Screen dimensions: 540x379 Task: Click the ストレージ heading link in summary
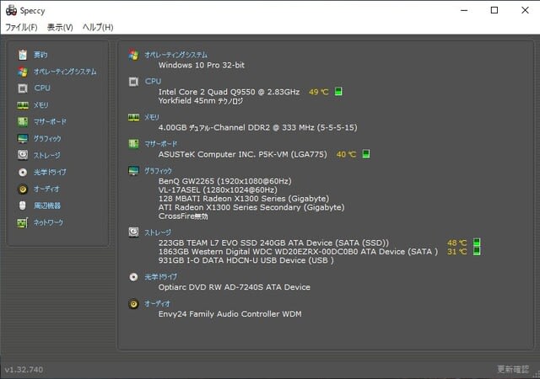point(158,232)
